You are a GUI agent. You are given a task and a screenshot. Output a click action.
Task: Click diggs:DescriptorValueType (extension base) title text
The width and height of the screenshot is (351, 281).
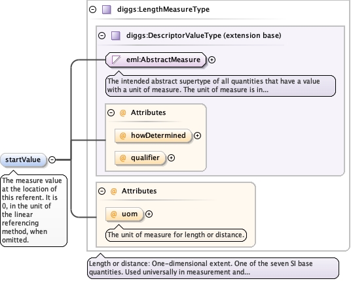204,35
